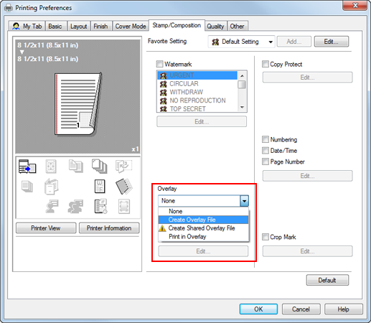The height and width of the screenshot is (323, 371).
Task: Enable the Watermark checkbox
Action: click(x=159, y=64)
